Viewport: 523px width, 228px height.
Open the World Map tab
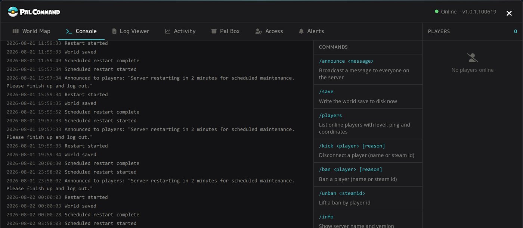pos(31,31)
